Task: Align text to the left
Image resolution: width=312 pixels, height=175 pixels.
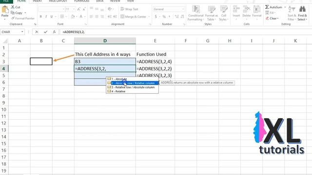Action: 91,17
